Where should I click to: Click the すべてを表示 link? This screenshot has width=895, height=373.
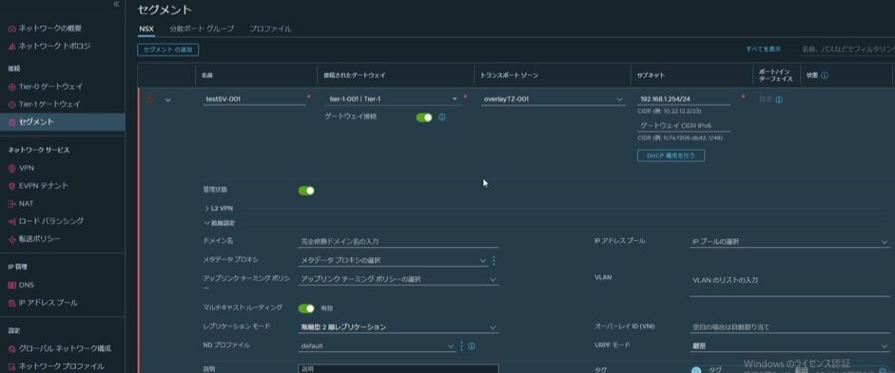coord(763,49)
